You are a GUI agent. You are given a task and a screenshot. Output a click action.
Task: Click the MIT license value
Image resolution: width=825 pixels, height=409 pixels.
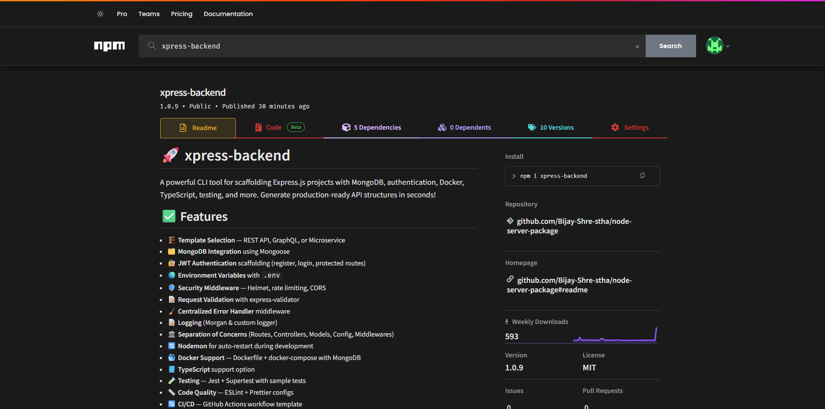(x=589, y=368)
